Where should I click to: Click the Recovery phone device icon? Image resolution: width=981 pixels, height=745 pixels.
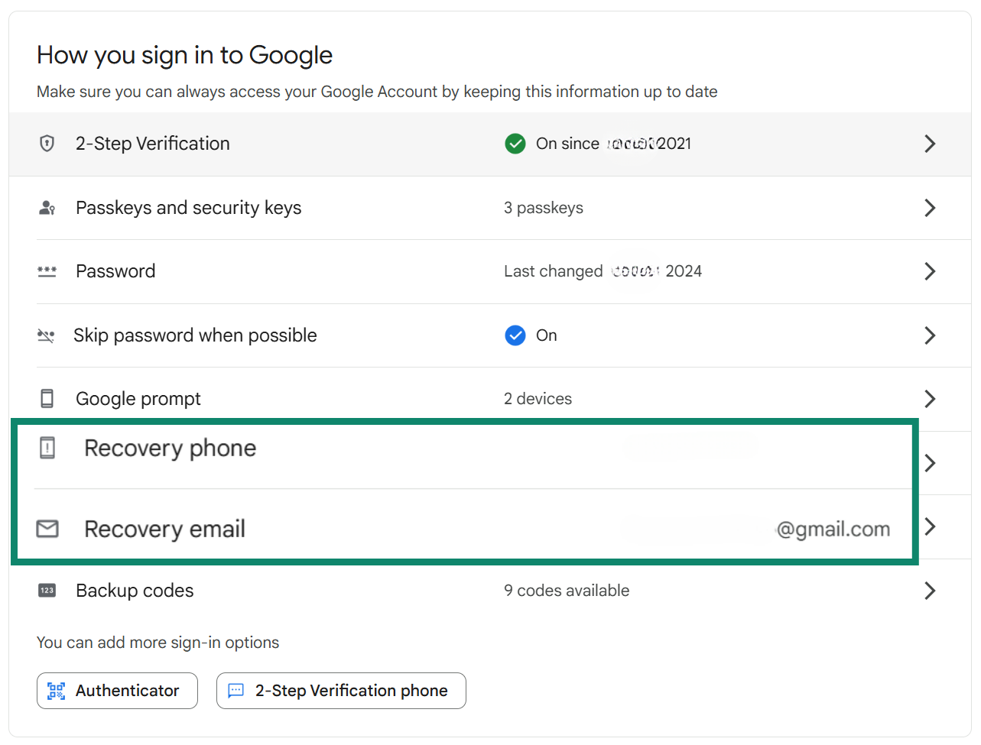[x=47, y=449]
